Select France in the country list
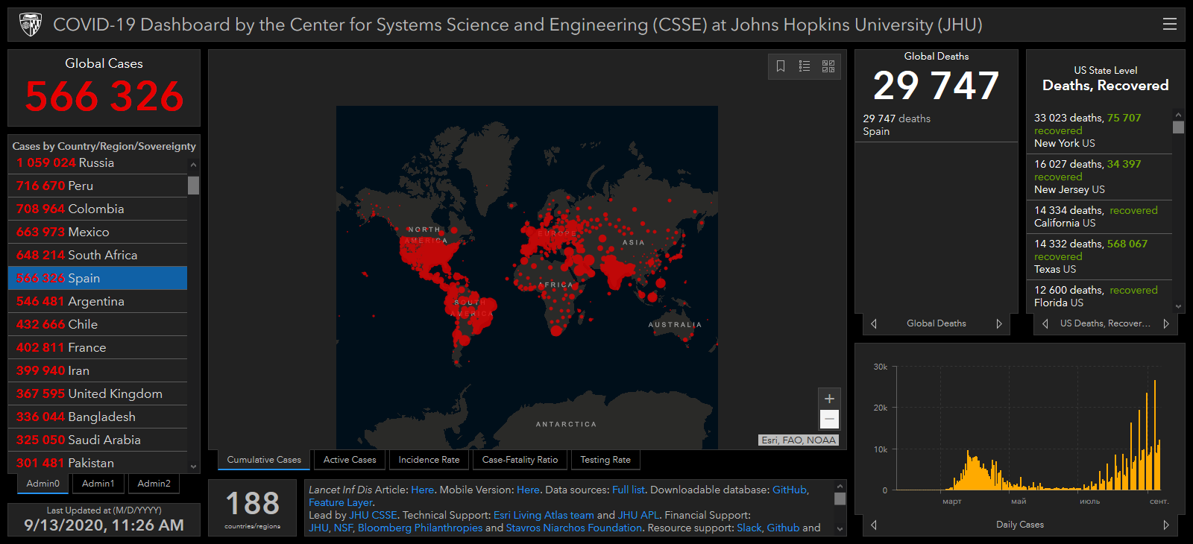This screenshot has height=544, width=1193. pyautogui.click(x=98, y=347)
